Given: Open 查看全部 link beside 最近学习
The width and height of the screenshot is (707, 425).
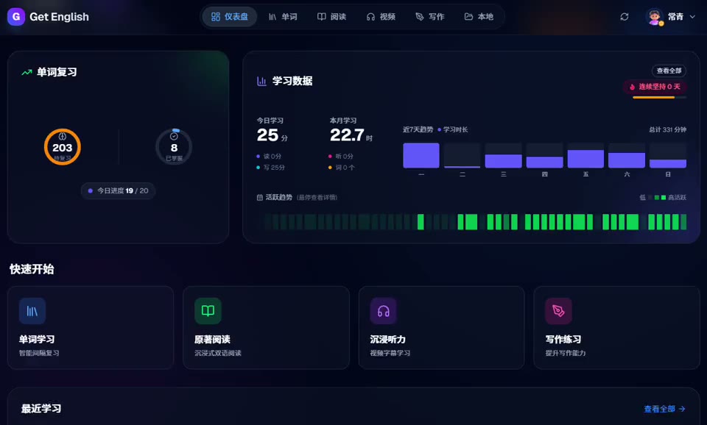Looking at the screenshot, I should (x=664, y=409).
